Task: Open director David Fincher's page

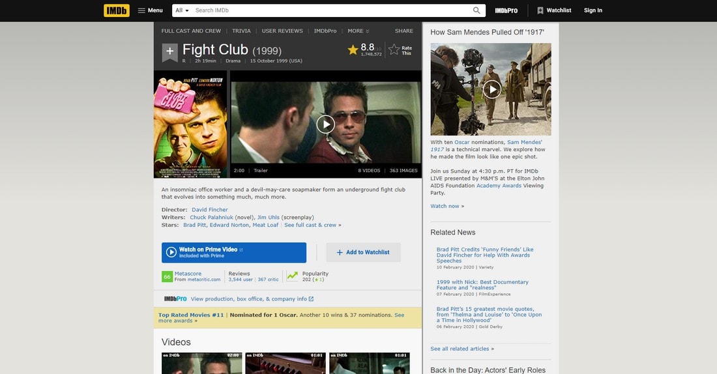Action: [x=209, y=210]
